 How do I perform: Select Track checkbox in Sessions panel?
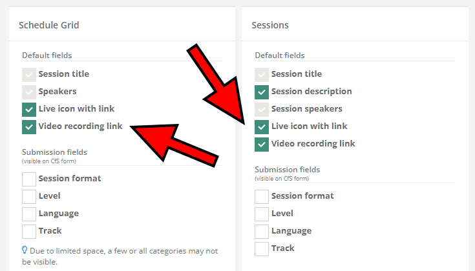point(262,248)
